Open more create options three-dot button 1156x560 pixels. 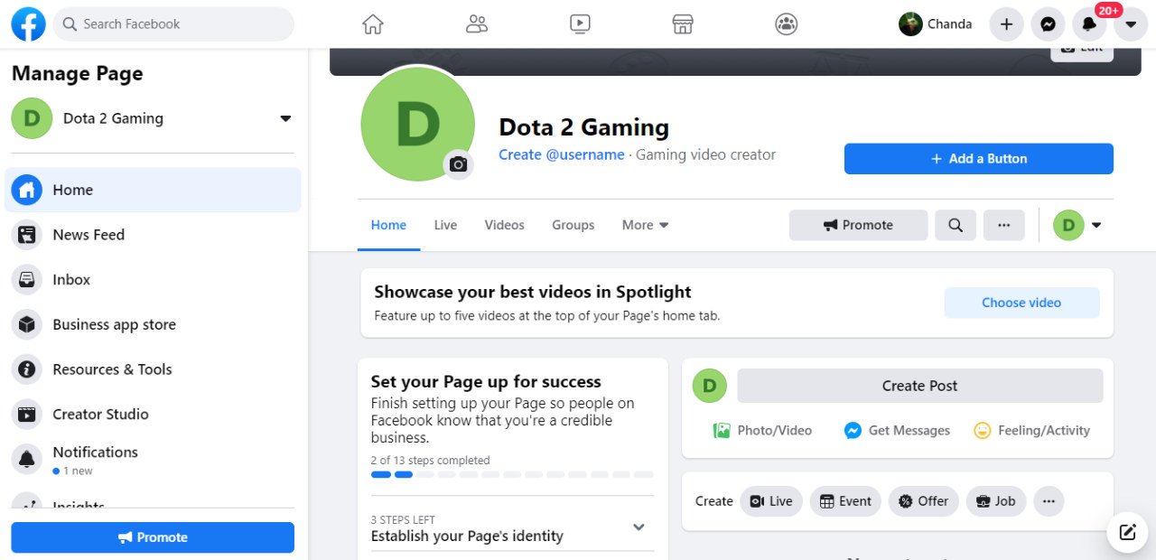tap(1049, 501)
